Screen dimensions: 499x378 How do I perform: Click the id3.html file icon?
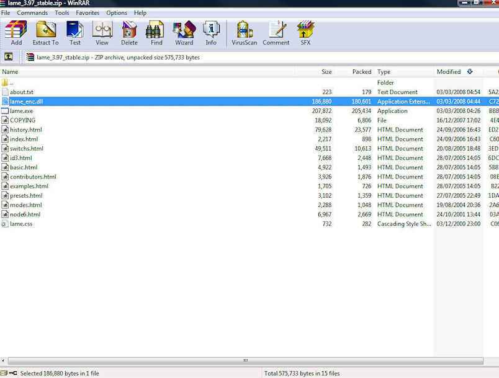[x=5, y=158]
